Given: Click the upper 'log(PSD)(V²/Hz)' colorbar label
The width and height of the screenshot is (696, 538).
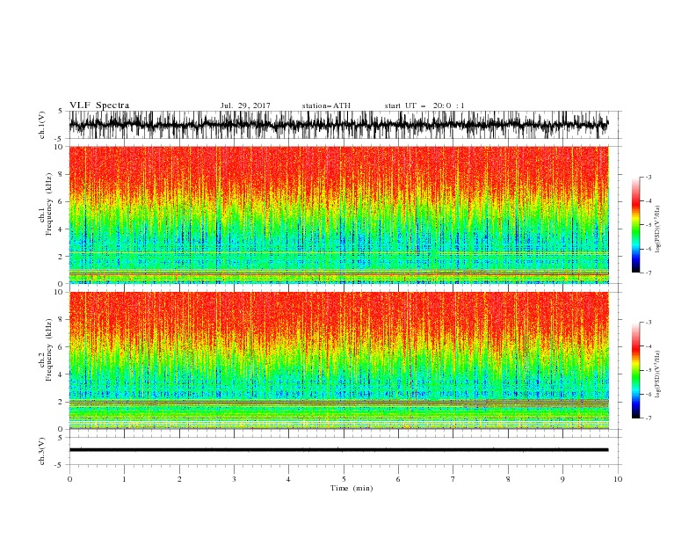Looking at the screenshot, I should coord(657,229).
